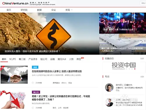
Task: Open article 奇葩！史上罕见 about 停牌
Action: pyautogui.click(x=61, y=98)
